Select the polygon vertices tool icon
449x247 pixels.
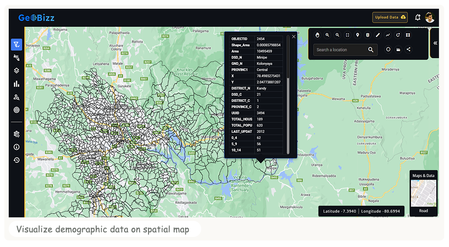coord(408,35)
